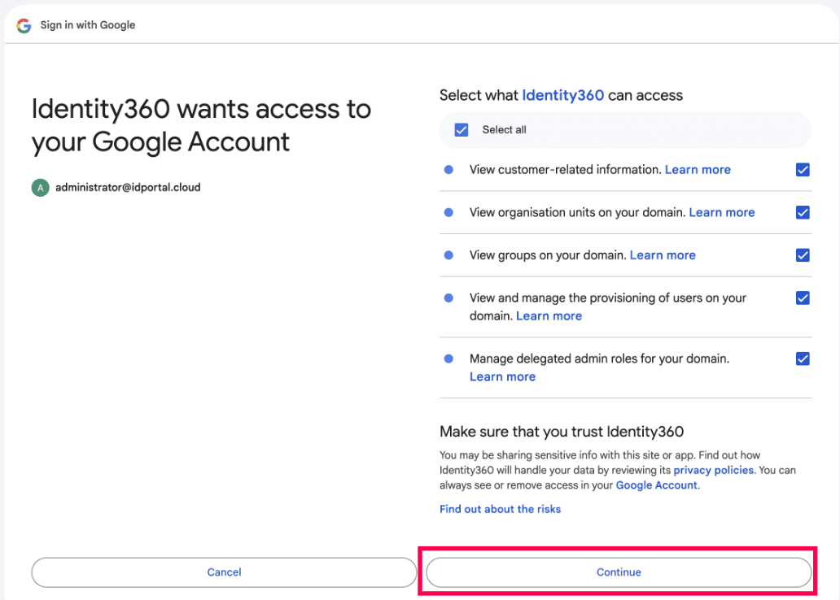Image resolution: width=840 pixels, height=600 pixels.
Task: Uncheck delegated admin roles permission checkbox
Action: pos(803,359)
